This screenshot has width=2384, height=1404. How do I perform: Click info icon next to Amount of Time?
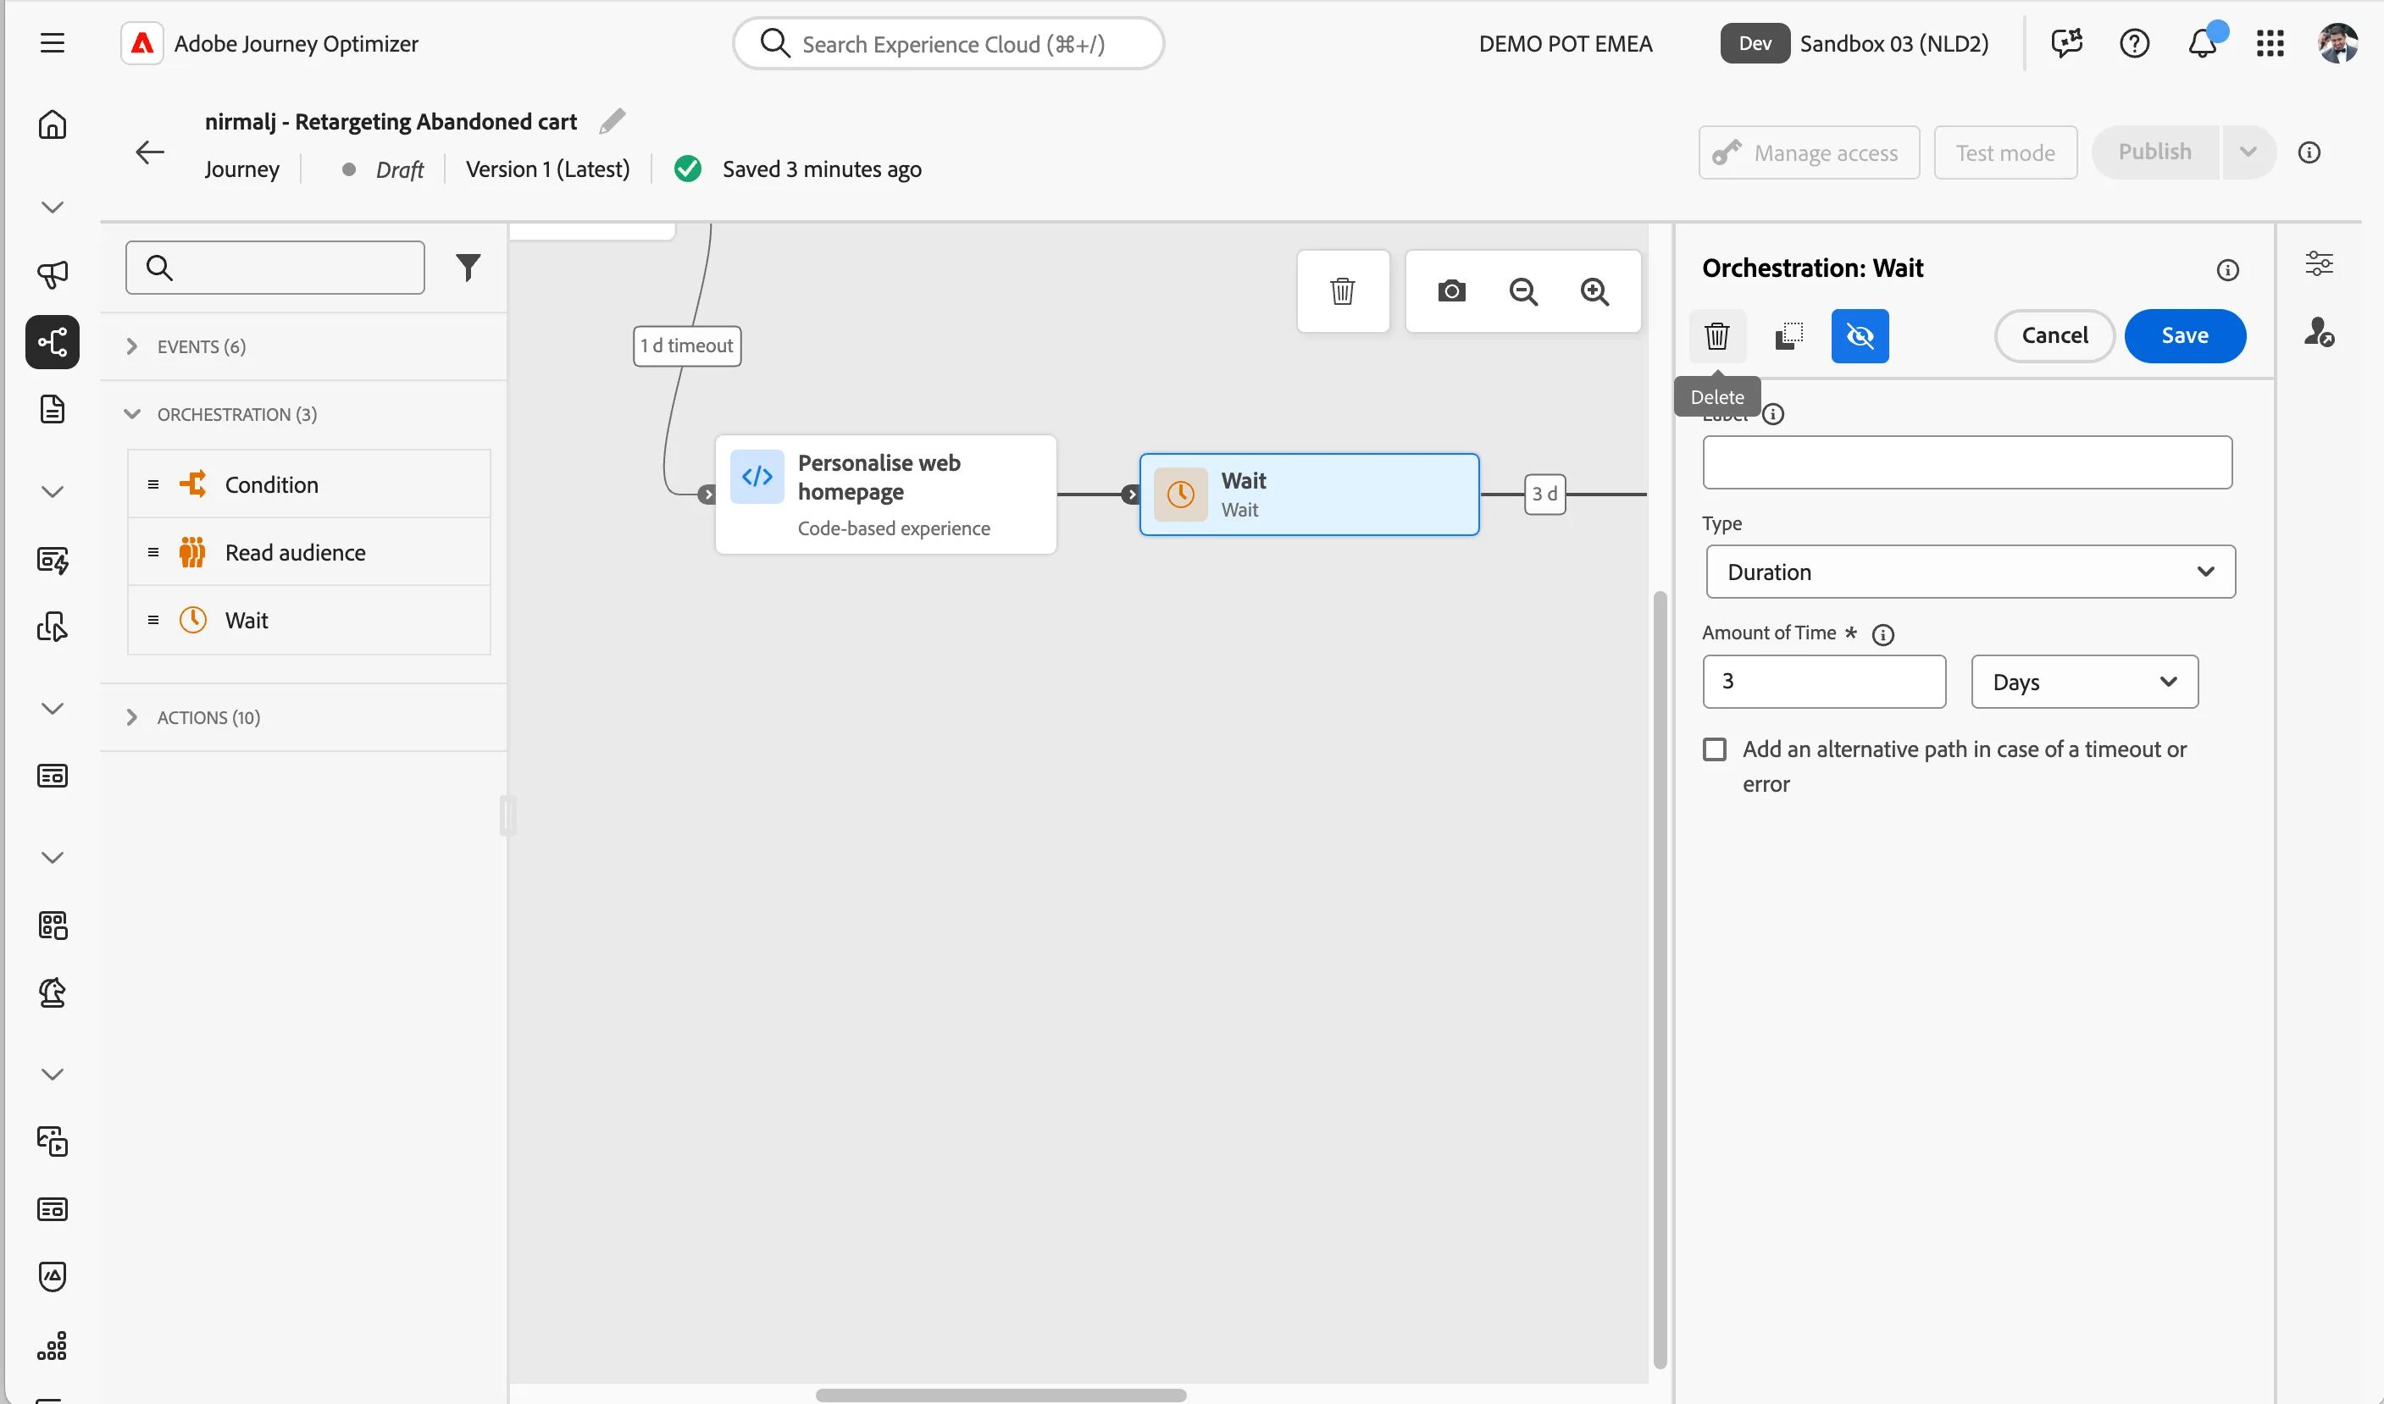click(x=1882, y=635)
